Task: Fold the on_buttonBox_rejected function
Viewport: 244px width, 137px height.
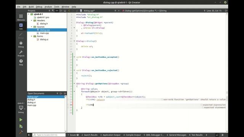Action: tap(74, 70)
